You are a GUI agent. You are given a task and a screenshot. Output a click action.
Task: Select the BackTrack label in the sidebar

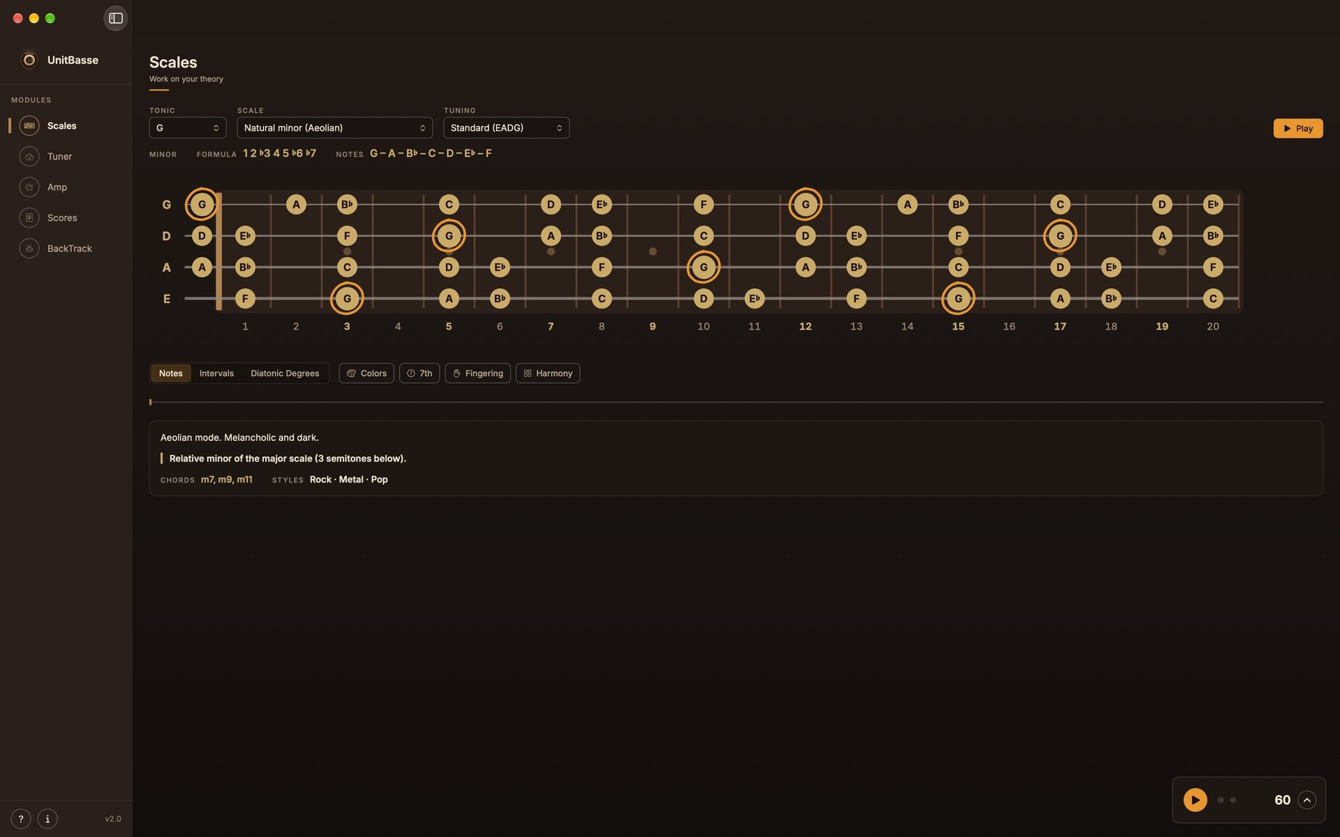pyautogui.click(x=70, y=248)
